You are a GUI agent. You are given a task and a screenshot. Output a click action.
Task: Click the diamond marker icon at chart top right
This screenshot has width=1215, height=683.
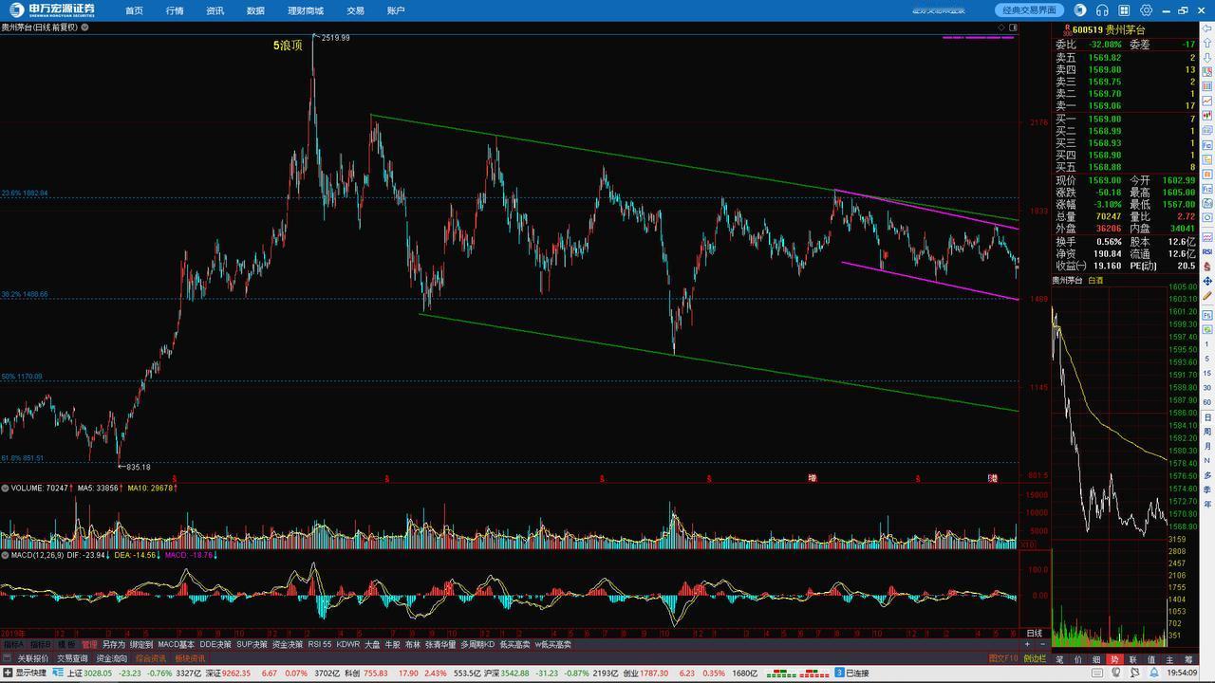pos(1001,28)
